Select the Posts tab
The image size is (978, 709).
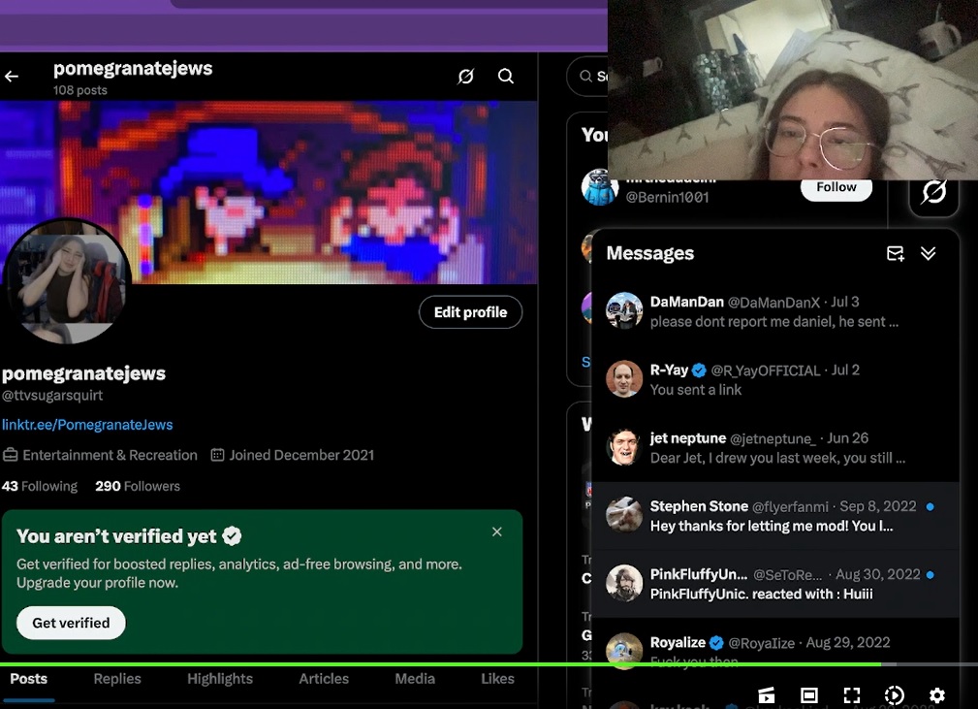coord(29,679)
